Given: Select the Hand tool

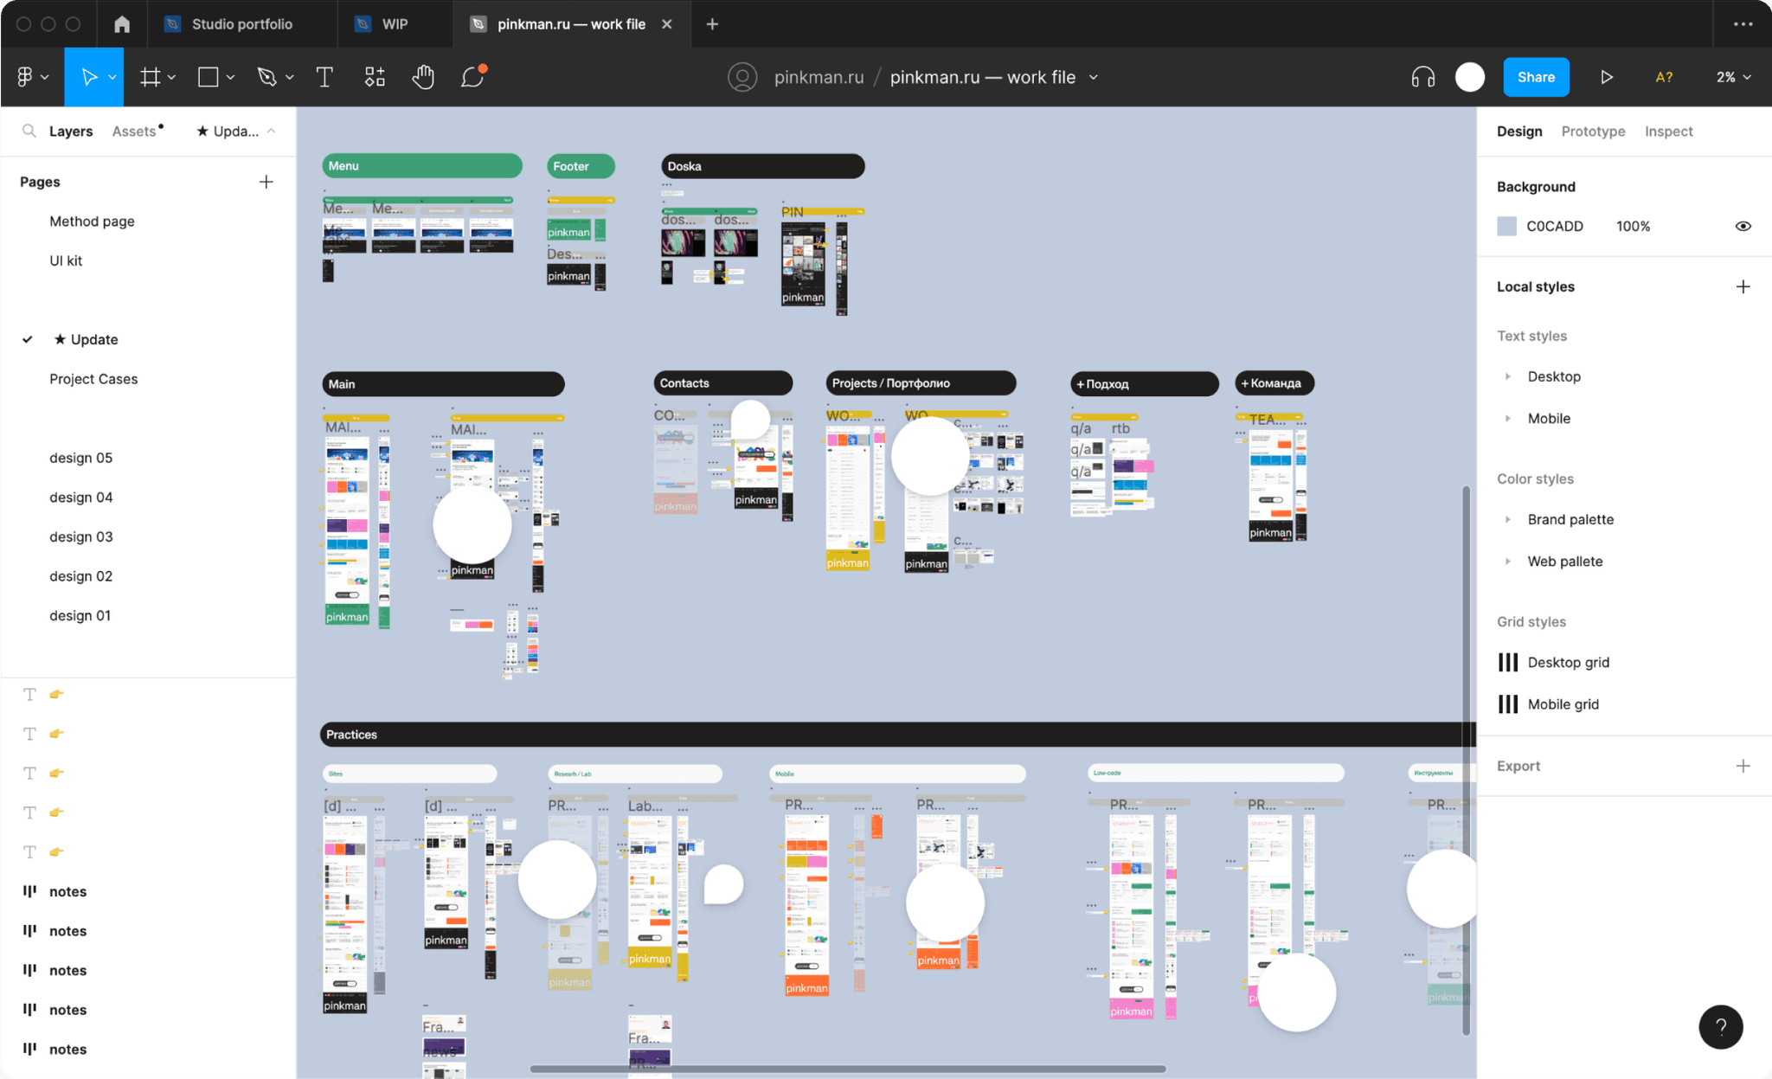Looking at the screenshot, I should 423,77.
